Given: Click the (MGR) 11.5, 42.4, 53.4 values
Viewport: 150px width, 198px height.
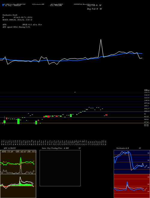Looking at the screenshot, I should pyautogui.click(x=32, y=25).
